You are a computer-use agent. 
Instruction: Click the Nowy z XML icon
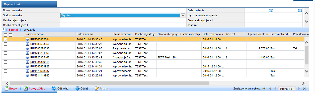pyautogui.click(x=26, y=88)
